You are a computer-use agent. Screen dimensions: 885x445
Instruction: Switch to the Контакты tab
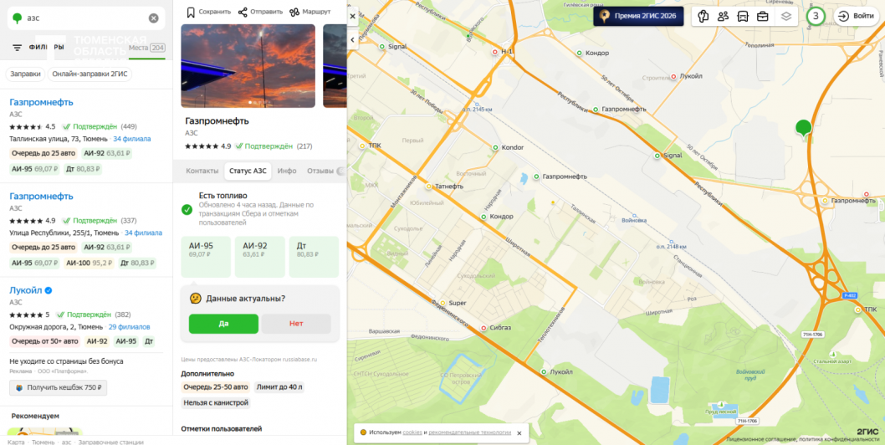tap(202, 171)
